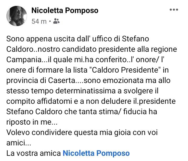The width and height of the screenshot is (188, 161).
Task: Open the three-dot post options menu
Action: click(x=174, y=10)
